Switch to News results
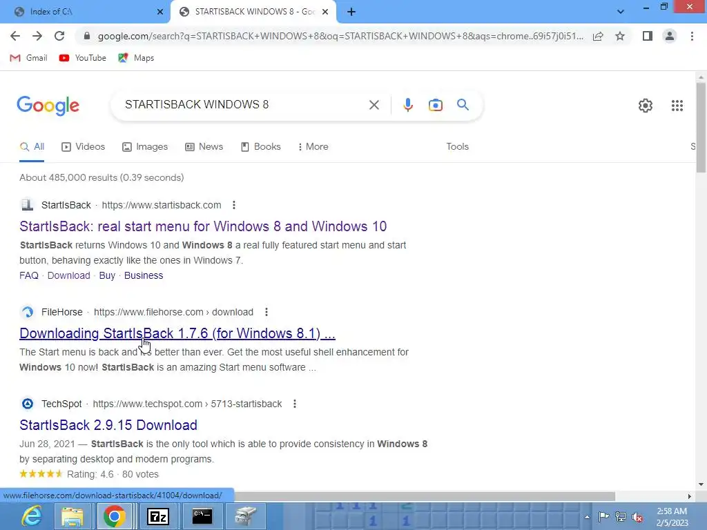The width and height of the screenshot is (707, 530). (204, 147)
